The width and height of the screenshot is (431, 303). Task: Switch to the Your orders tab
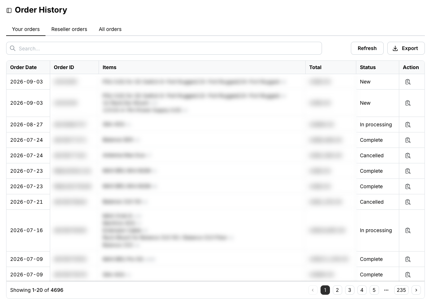(x=26, y=29)
